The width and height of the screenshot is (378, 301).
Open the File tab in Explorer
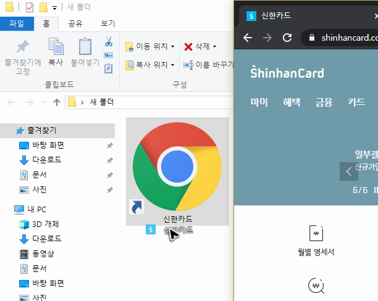click(17, 23)
